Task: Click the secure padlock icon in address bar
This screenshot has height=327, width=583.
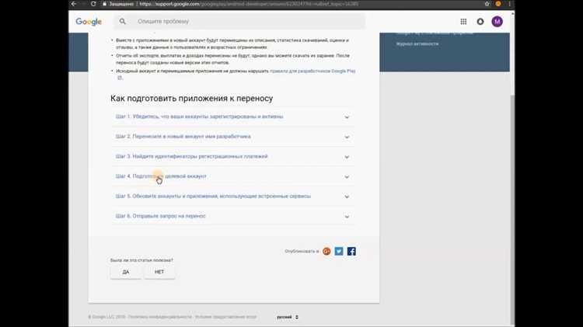Action: click(x=105, y=4)
